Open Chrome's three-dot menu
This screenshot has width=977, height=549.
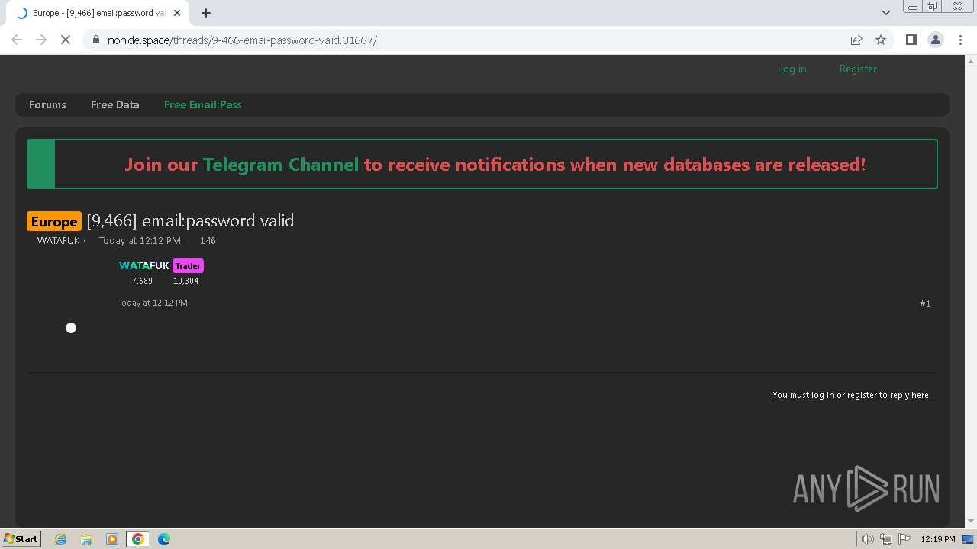960,40
